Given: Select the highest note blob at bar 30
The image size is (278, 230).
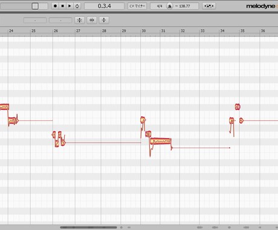Looking at the screenshot, I should (x=143, y=120).
